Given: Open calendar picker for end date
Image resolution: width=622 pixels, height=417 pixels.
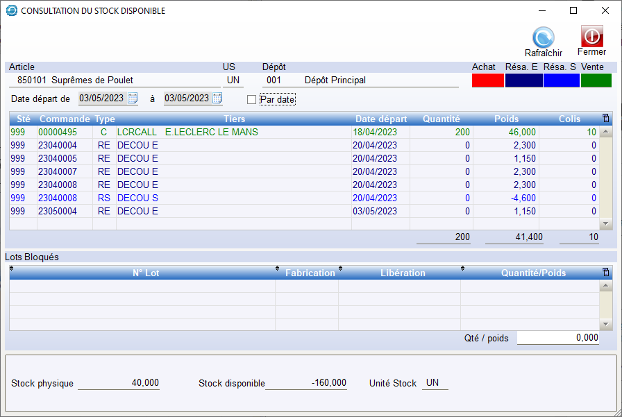Looking at the screenshot, I should (217, 99).
